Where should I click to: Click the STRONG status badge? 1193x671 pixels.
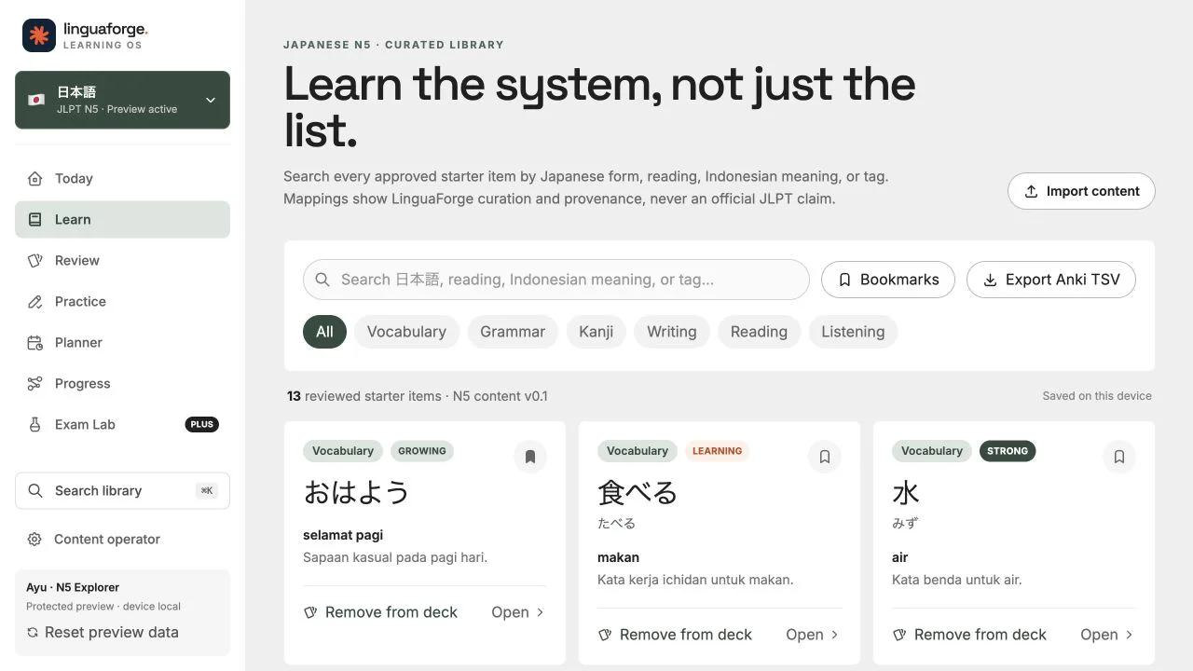[x=1008, y=451]
